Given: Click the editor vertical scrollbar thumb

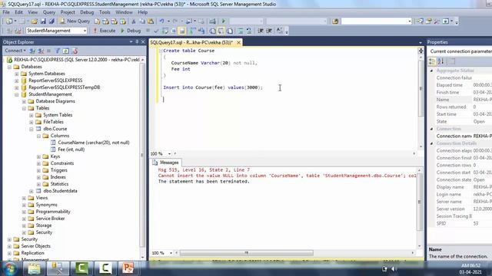Looking at the screenshot, I should (x=421, y=88).
